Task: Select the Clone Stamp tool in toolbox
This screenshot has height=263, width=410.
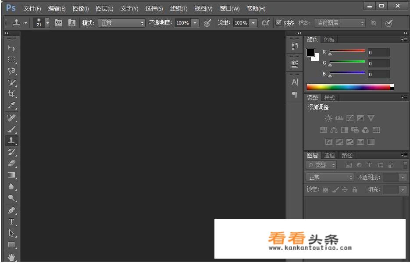Action: pos(11,141)
